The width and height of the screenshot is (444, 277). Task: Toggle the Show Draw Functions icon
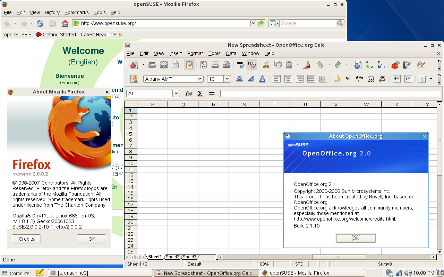407,65
